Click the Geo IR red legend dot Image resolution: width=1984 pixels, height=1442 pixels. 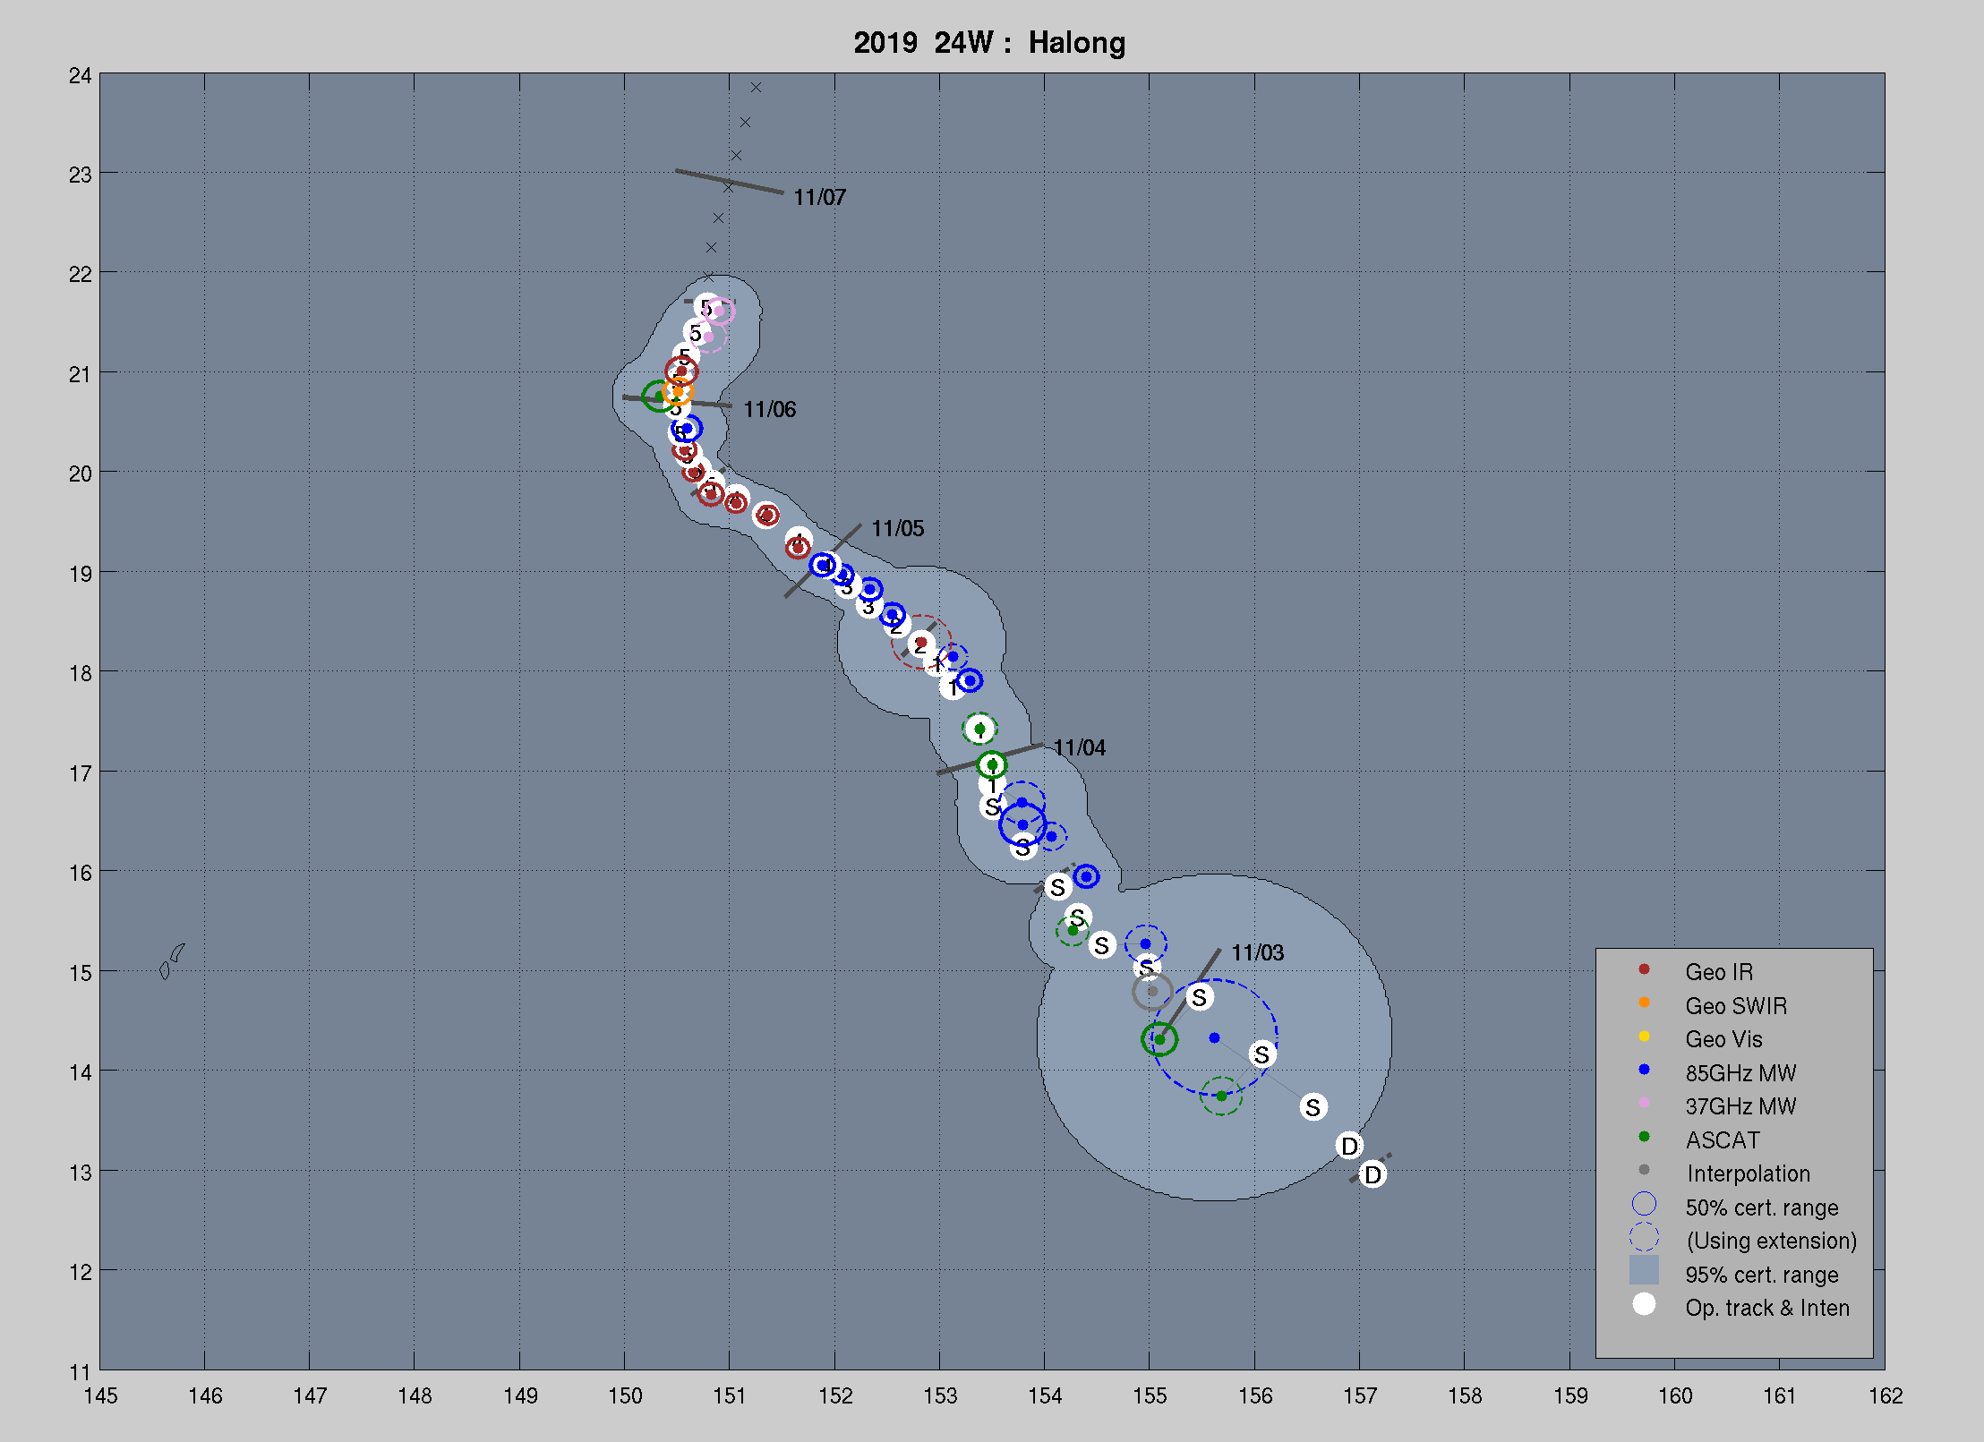point(1644,969)
